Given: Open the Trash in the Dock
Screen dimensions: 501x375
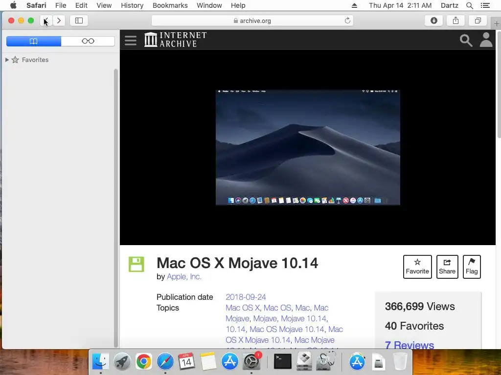Looking at the screenshot, I should 399,362.
